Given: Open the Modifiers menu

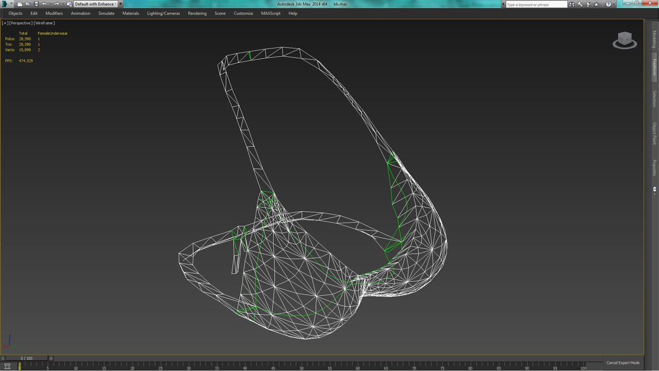Looking at the screenshot, I should tap(54, 13).
